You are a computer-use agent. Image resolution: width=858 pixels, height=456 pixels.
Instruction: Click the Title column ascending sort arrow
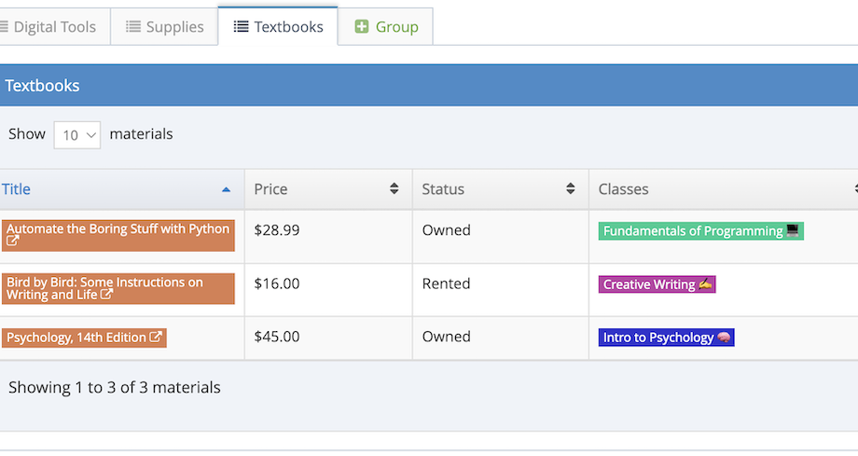pyautogui.click(x=226, y=189)
